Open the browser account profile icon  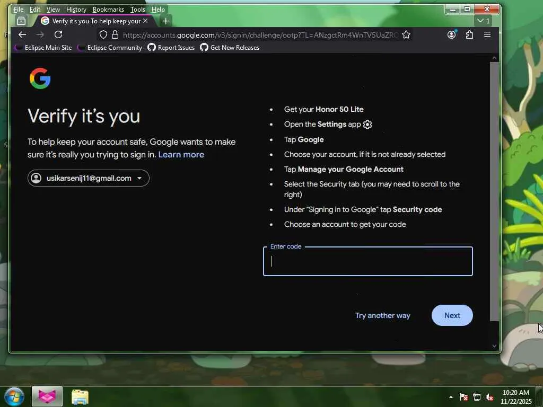(x=452, y=34)
